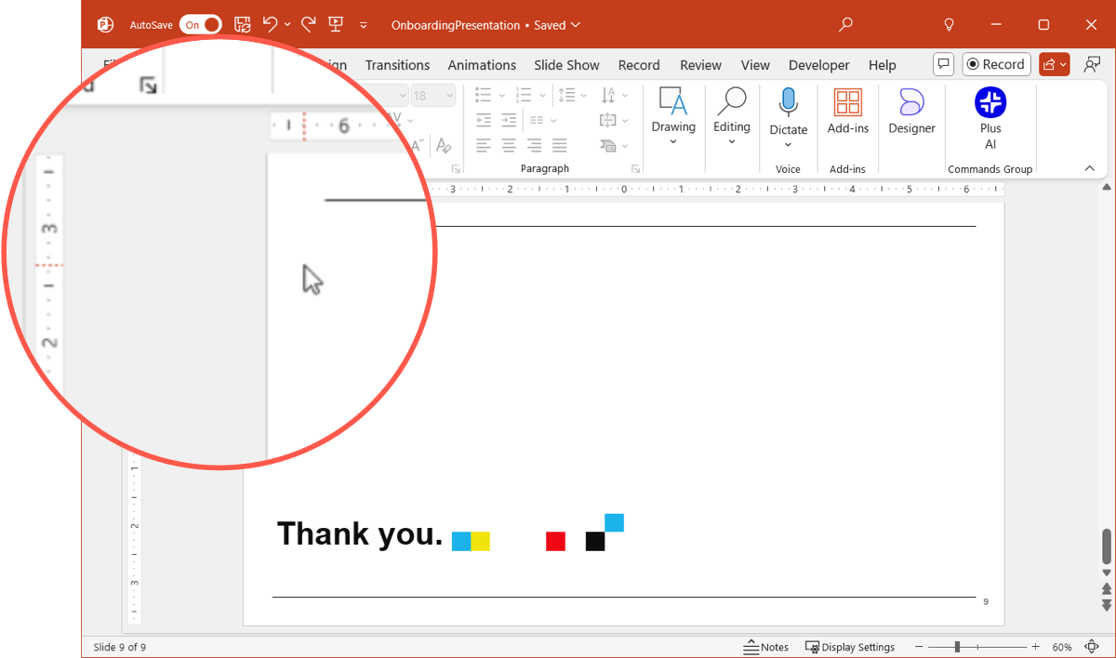Open the Search magnifier in title bar

coord(845,25)
